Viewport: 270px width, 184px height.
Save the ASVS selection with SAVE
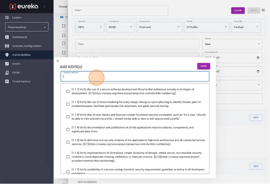coord(204,66)
